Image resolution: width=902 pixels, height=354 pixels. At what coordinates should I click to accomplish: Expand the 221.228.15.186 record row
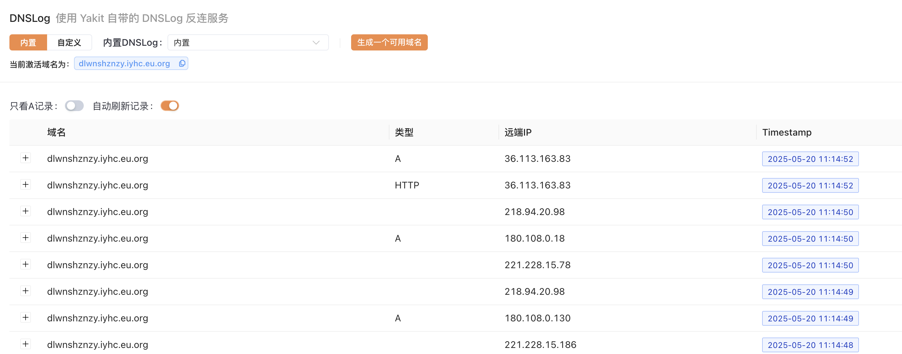26,344
